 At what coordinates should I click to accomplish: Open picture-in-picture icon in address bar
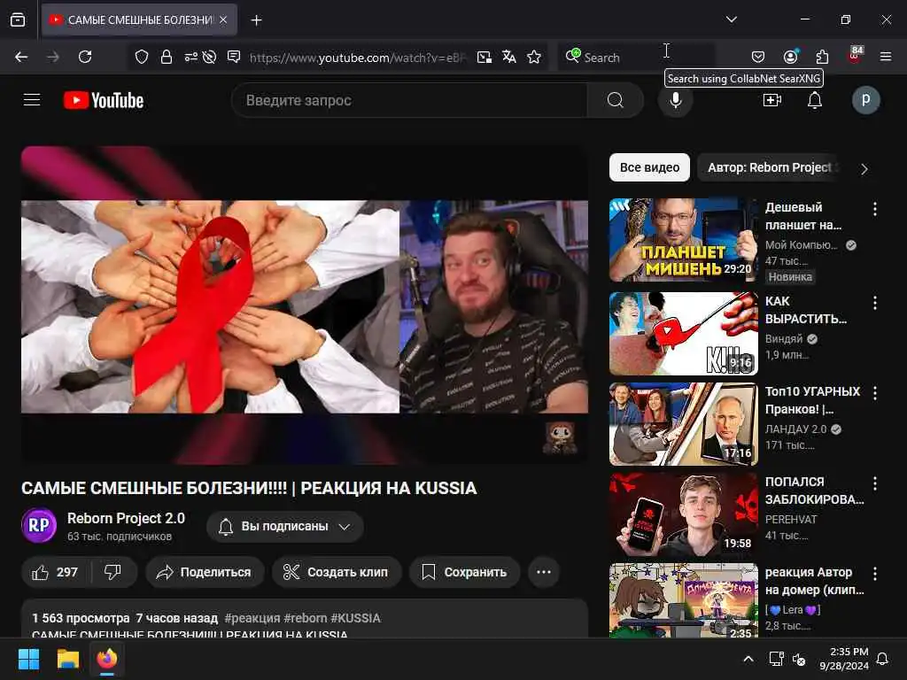coord(485,57)
